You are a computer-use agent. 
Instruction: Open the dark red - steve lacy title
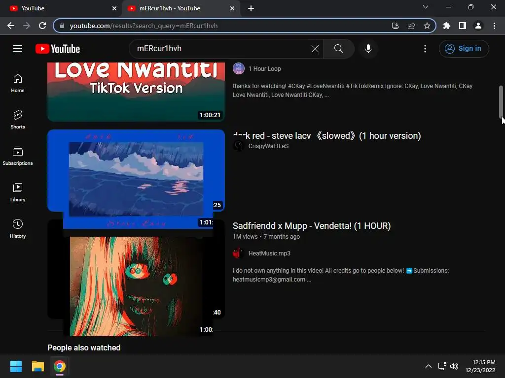click(x=327, y=136)
